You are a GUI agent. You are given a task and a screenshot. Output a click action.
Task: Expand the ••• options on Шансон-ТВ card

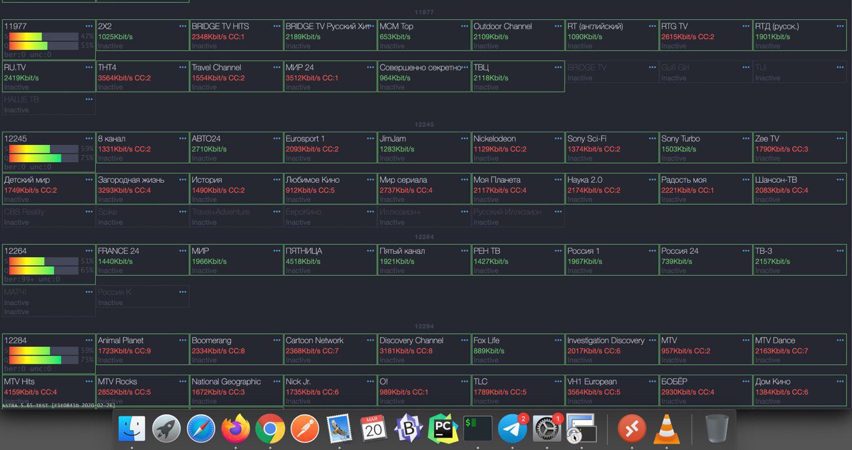(x=840, y=180)
